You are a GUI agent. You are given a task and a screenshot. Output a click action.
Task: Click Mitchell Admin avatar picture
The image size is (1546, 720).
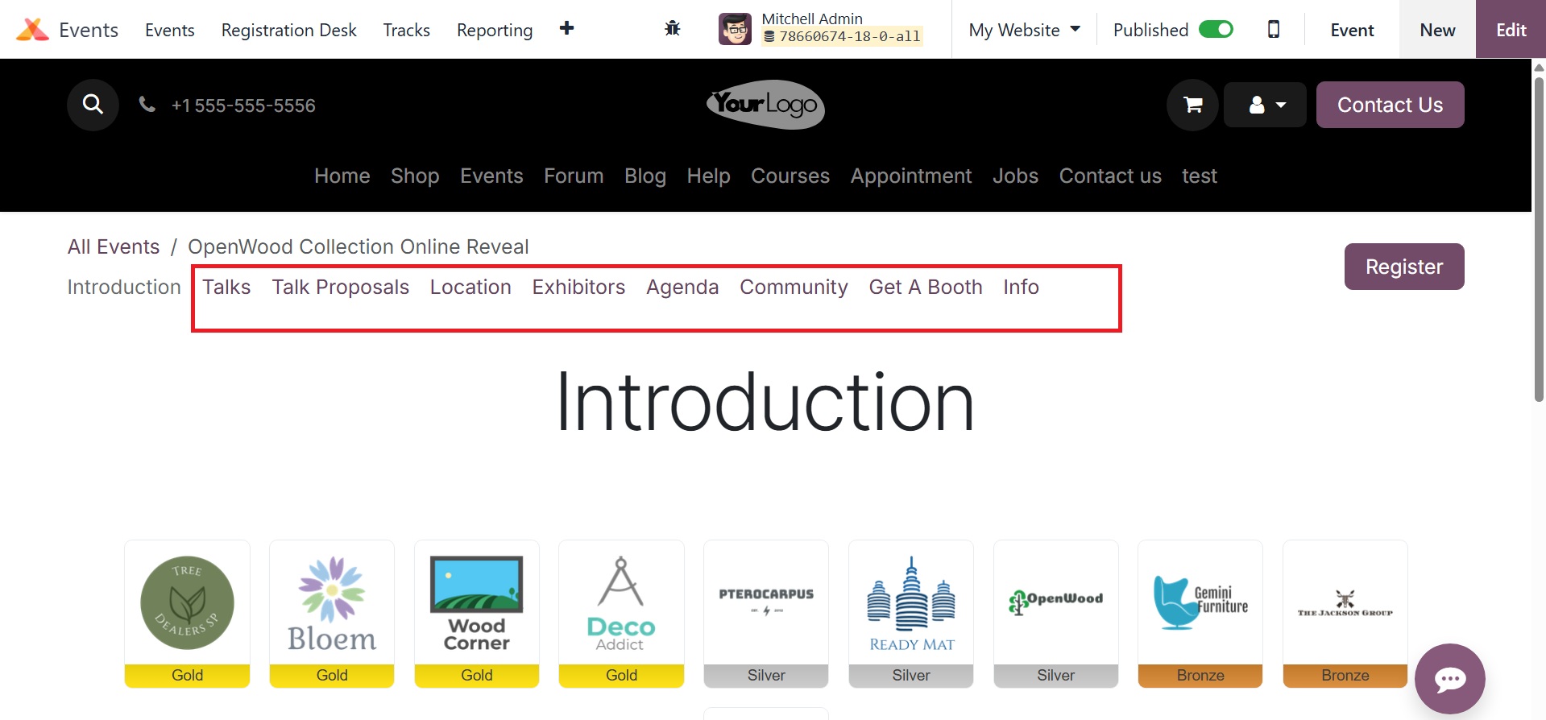(735, 30)
